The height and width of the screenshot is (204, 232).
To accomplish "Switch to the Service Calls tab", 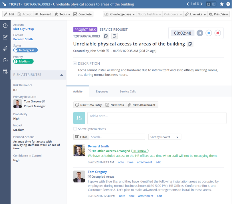I will click(128, 92).
